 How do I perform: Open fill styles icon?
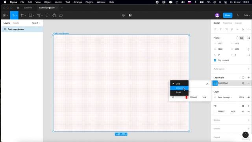click(x=243, y=106)
